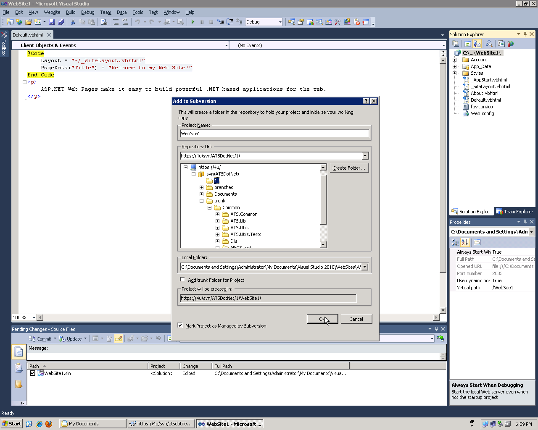Expand the Documents folder in repository tree

pos(202,194)
